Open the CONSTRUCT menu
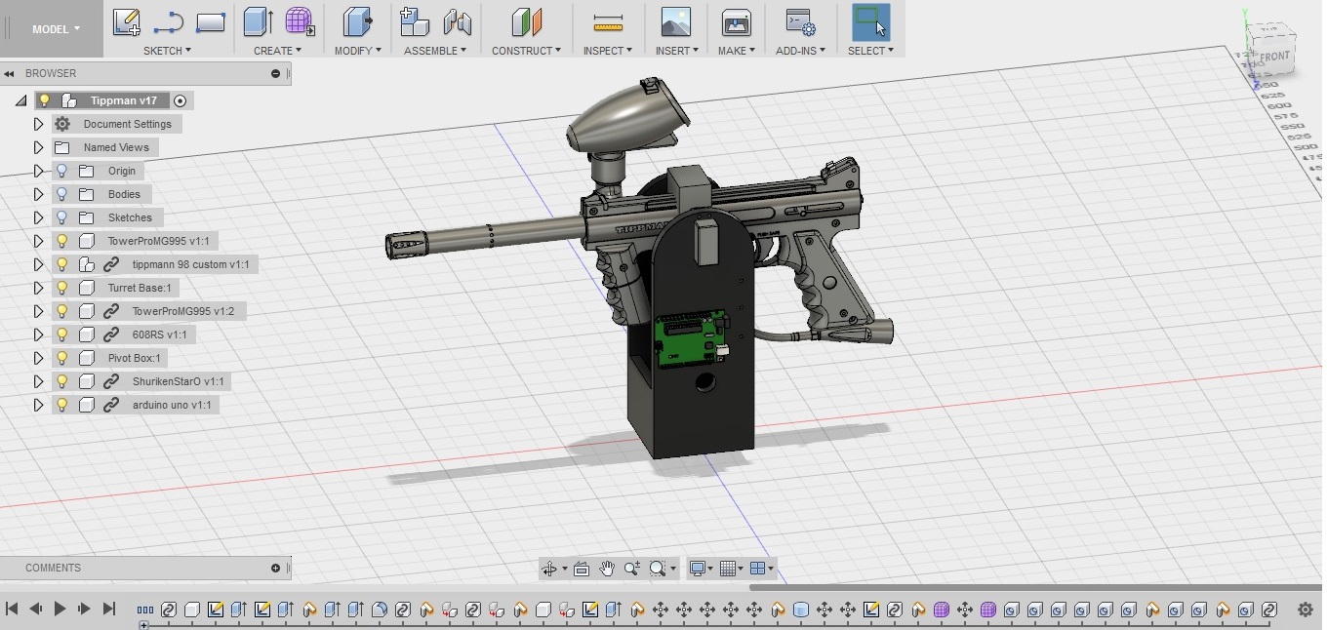Screen dimensions: 1327x630 [526, 51]
